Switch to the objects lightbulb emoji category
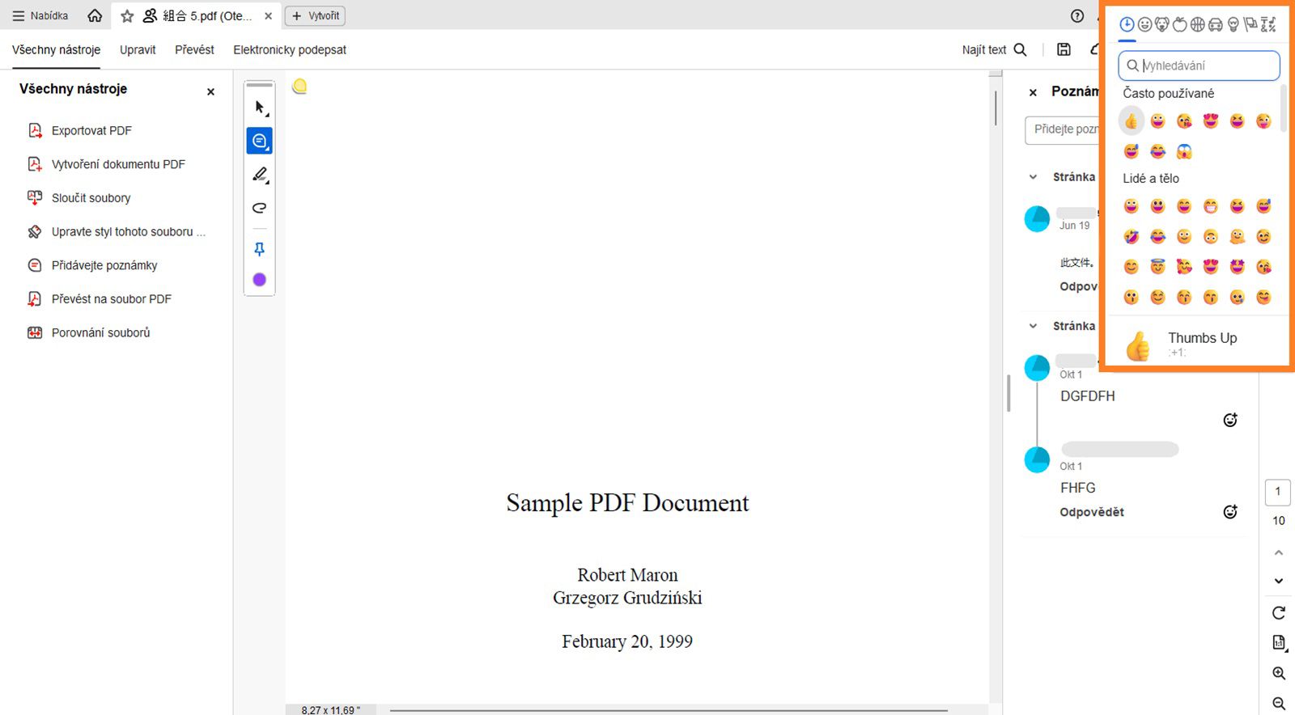The height and width of the screenshot is (715, 1295). coord(1233,24)
